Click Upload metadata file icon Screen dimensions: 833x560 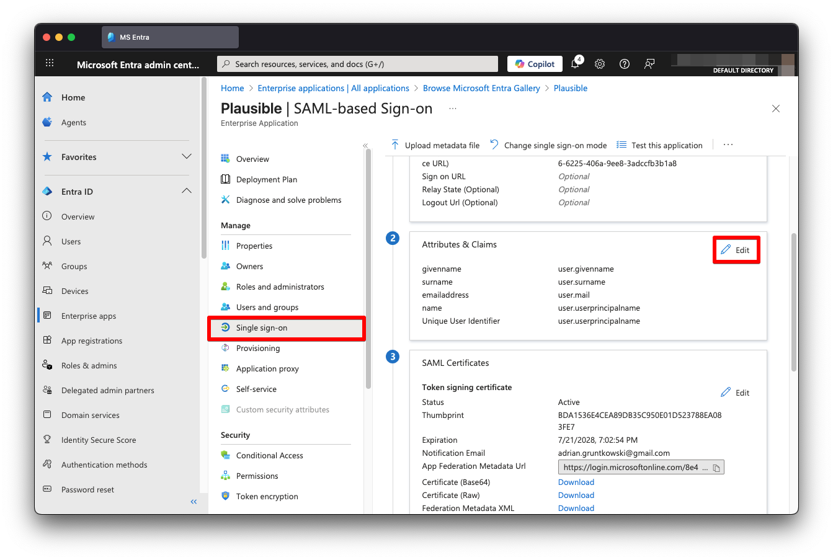click(x=395, y=145)
